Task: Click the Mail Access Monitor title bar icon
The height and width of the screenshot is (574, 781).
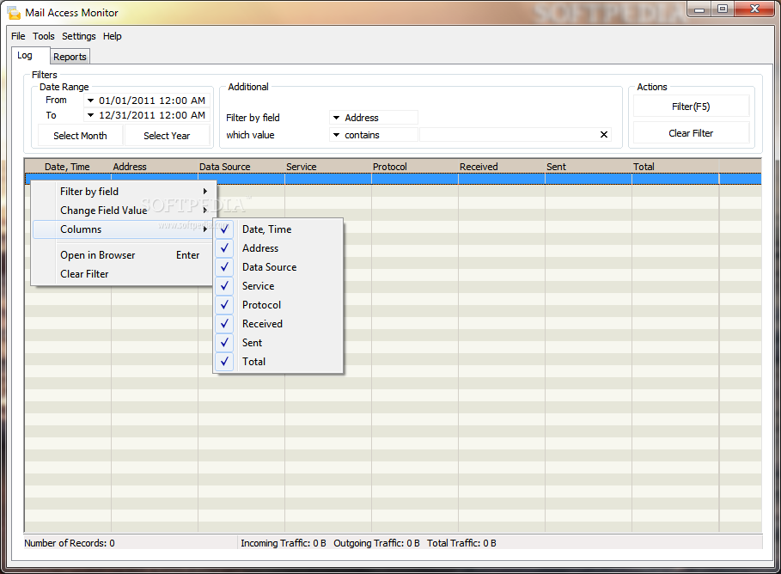Action: (x=14, y=13)
